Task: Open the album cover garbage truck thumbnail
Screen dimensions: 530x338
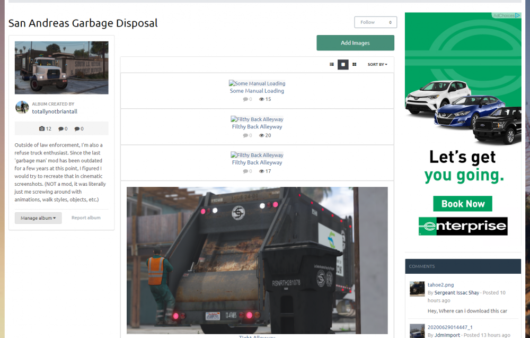Action: click(61, 68)
